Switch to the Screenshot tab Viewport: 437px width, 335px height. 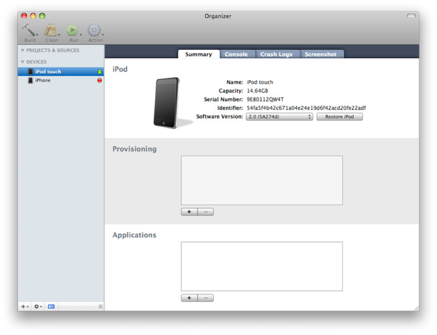(321, 54)
